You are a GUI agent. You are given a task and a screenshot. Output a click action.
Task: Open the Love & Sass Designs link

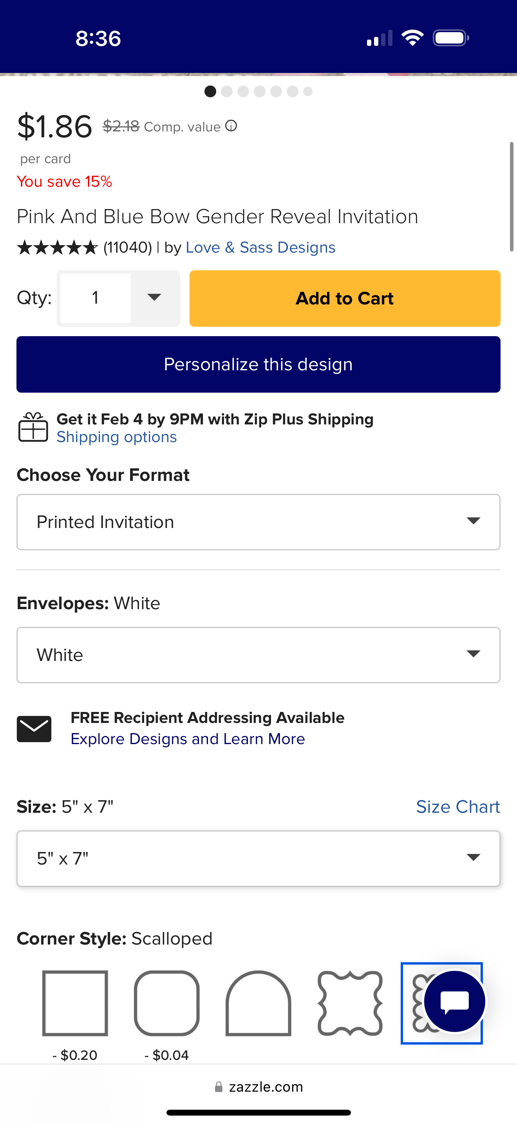pyautogui.click(x=260, y=247)
